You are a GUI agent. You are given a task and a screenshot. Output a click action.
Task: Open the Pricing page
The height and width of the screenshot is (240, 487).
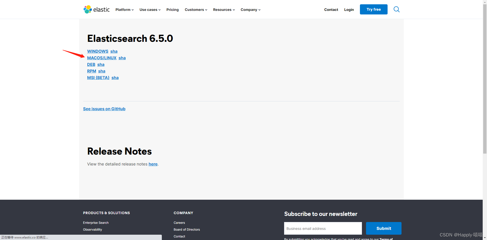coord(172,10)
